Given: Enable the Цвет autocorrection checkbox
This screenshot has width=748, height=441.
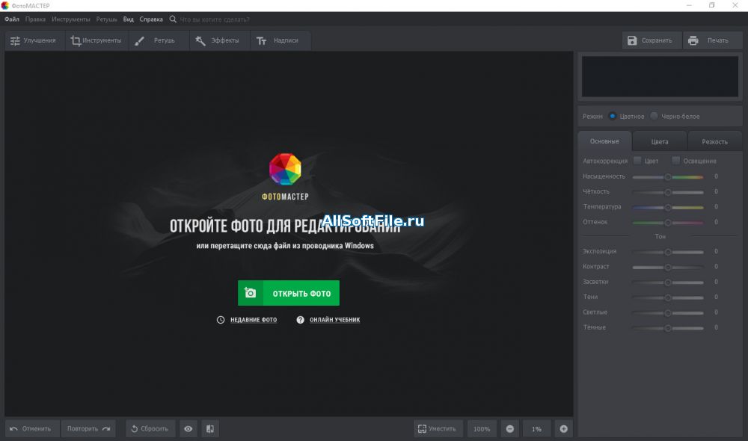Looking at the screenshot, I should [x=637, y=161].
